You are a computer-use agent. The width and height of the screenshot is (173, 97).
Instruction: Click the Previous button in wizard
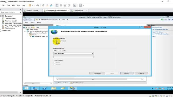point(97,73)
